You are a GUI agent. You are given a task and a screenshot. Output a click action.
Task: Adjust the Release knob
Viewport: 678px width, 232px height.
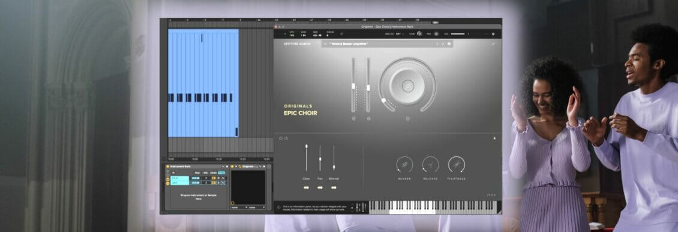pyautogui.click(x=430, y=165)
